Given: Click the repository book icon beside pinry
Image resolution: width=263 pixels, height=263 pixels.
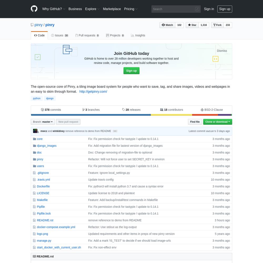Looking at the screenshot, I should pos(32,25).
